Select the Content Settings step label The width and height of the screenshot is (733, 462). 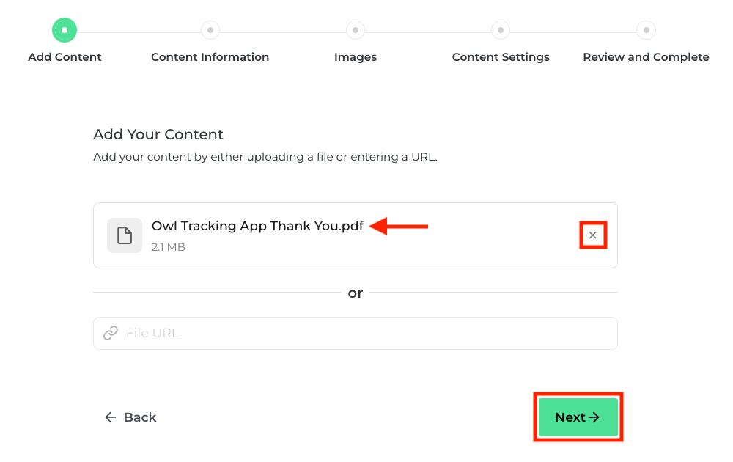click(501, 57)
